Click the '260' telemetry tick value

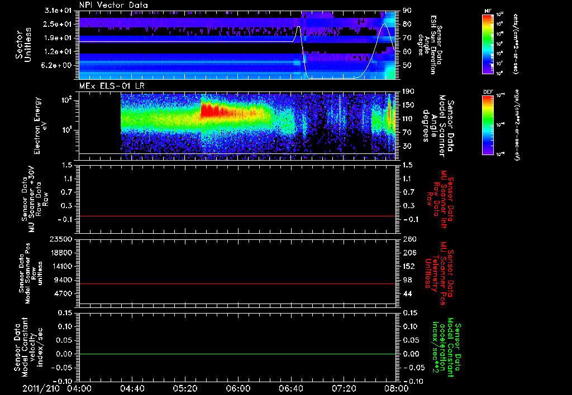point(409,239)
